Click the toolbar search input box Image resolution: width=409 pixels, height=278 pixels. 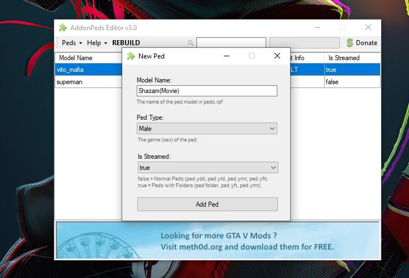click(231, 43)
